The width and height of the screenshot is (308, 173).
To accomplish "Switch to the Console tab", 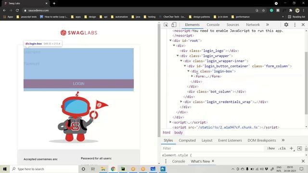I will coord(213,25).
